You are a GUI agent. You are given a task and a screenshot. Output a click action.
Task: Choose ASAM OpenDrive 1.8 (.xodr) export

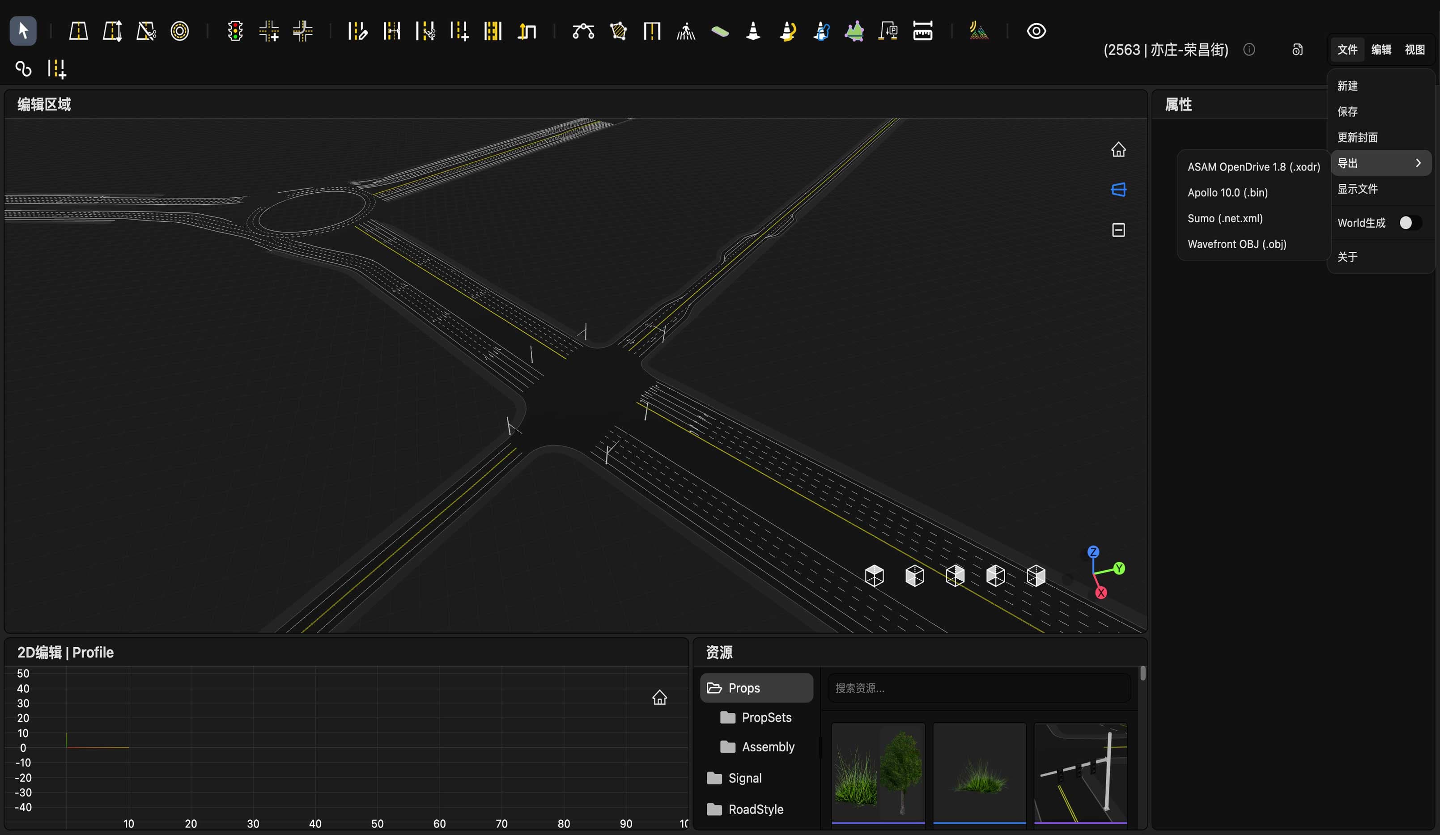[x=1254, y=167]
